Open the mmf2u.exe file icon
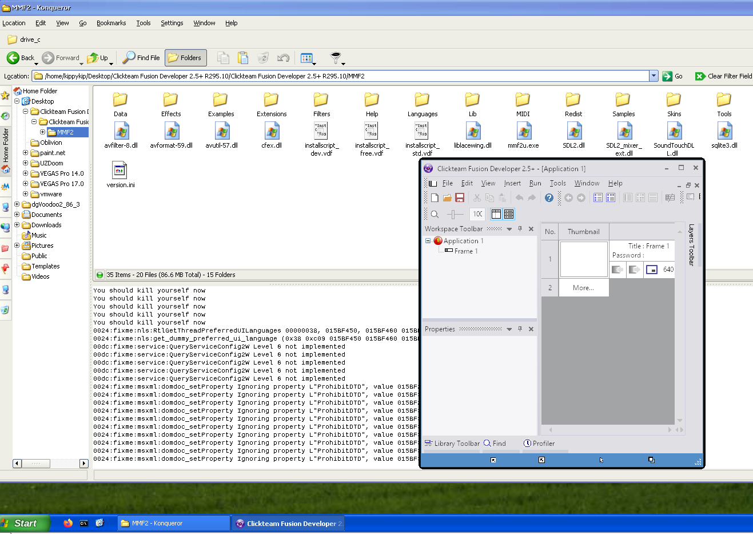 click(523, 132)
